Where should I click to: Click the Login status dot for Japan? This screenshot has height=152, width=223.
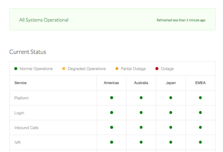point(171,113)
